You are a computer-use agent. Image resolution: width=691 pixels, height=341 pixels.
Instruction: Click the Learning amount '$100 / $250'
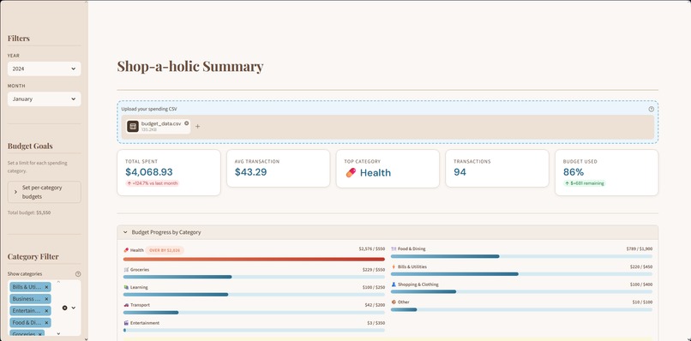374,287
